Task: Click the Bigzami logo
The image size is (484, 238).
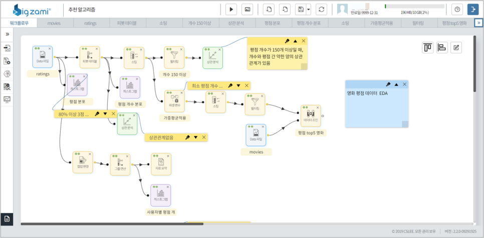Action: pyautogui.click(x=32, y=10)
